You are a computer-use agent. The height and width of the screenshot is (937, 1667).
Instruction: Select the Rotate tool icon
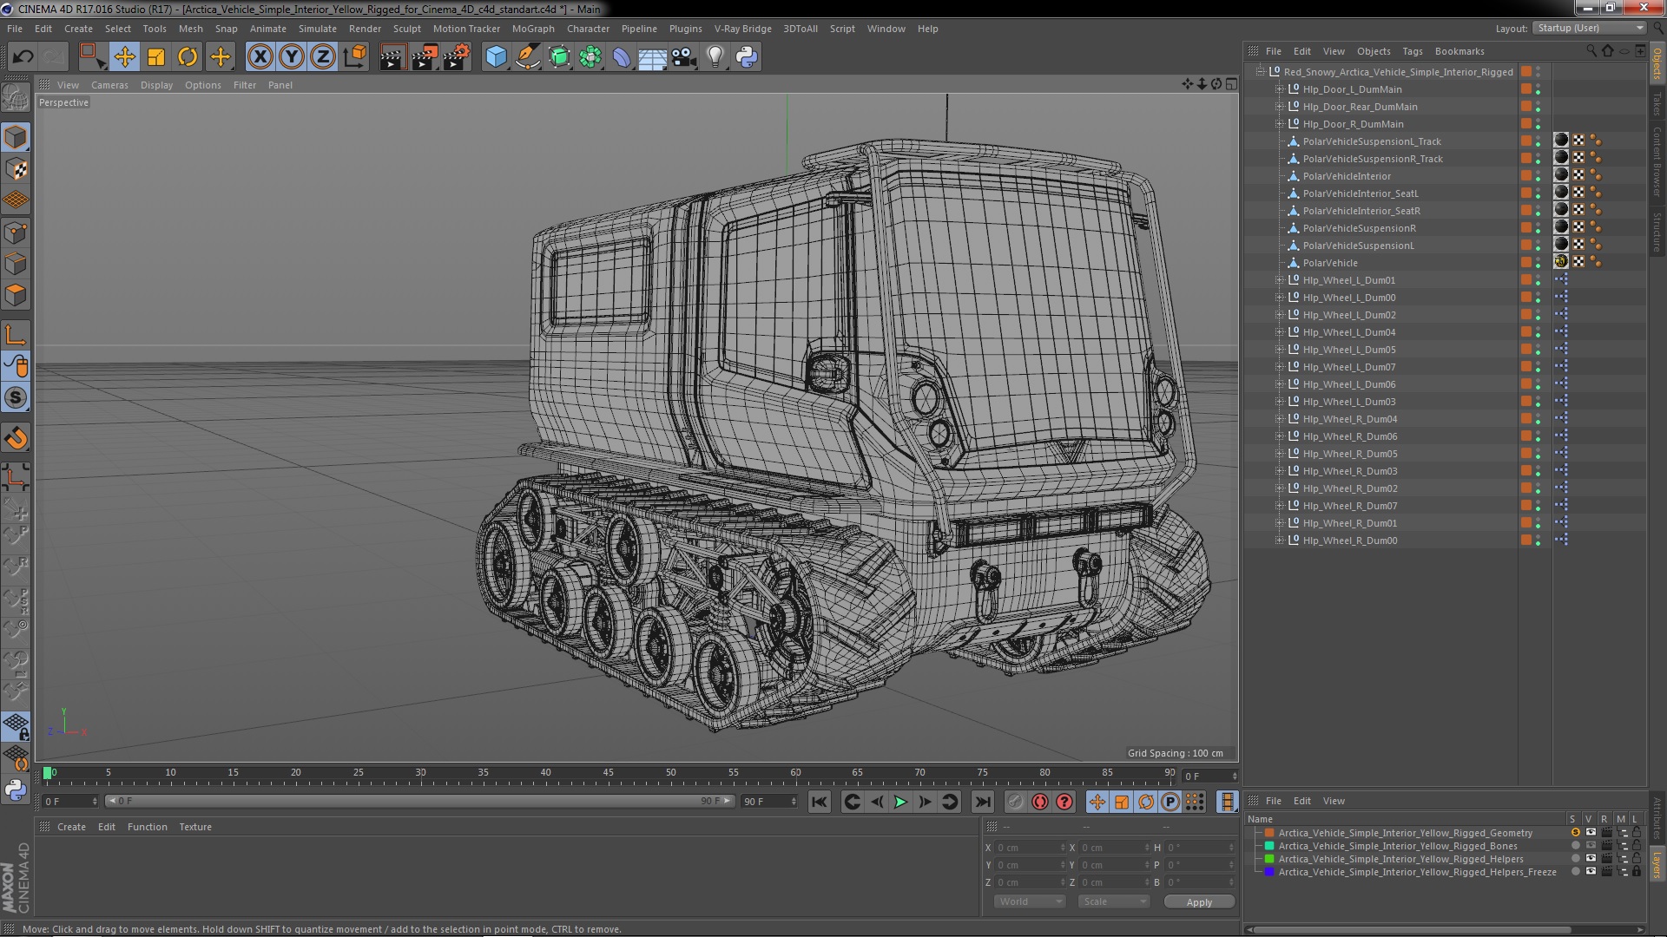188,57
